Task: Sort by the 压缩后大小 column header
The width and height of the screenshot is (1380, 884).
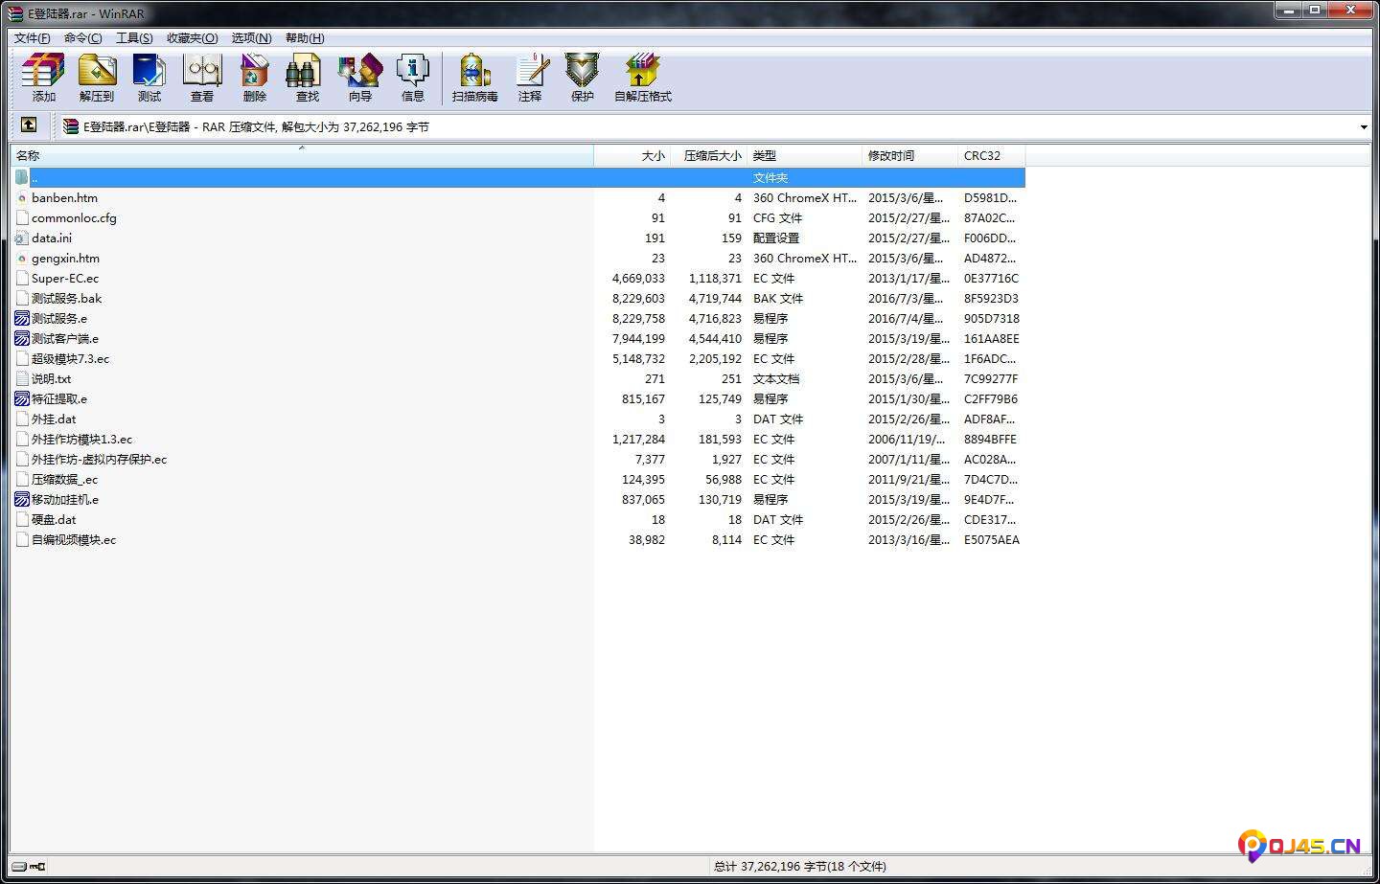Action: click(x=709, y=155)
